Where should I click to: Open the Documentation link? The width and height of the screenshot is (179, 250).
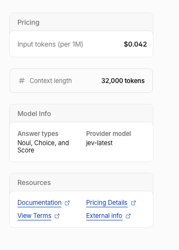point(39,203)
